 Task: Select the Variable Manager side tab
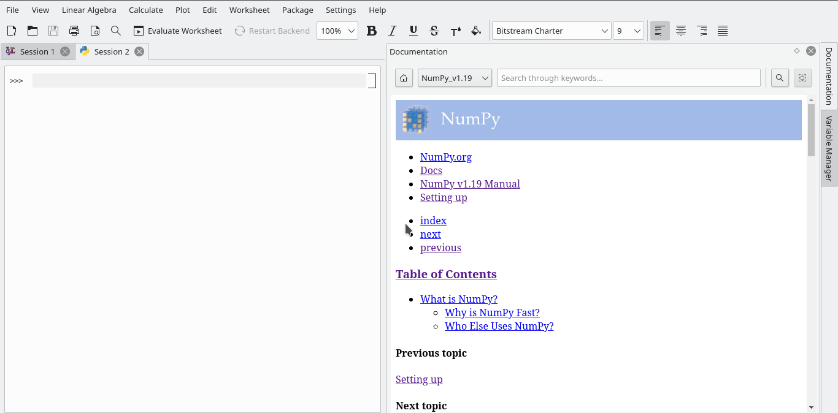click(x=829, y=148)
